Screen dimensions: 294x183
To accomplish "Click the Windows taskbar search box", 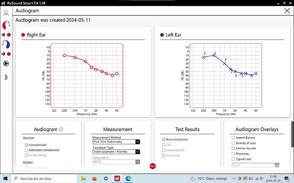I will click(44, 178).
